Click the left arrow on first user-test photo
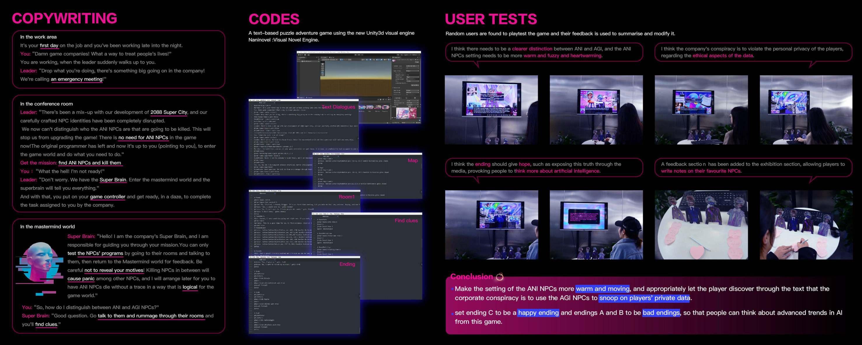Image resolution: width=862 pixels, height=345 pixels. (446, 110)
